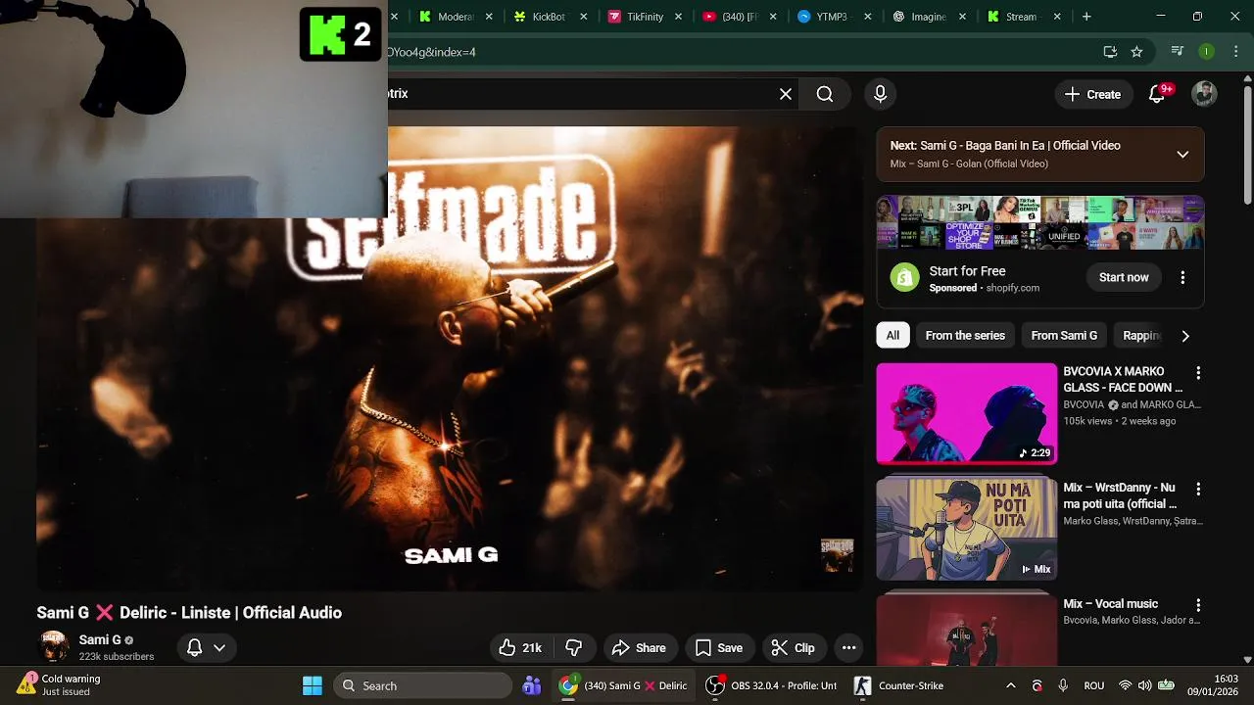1254x705 pixels.
Task: Expand the Next up playlist panel
Action: point(1182,155)
